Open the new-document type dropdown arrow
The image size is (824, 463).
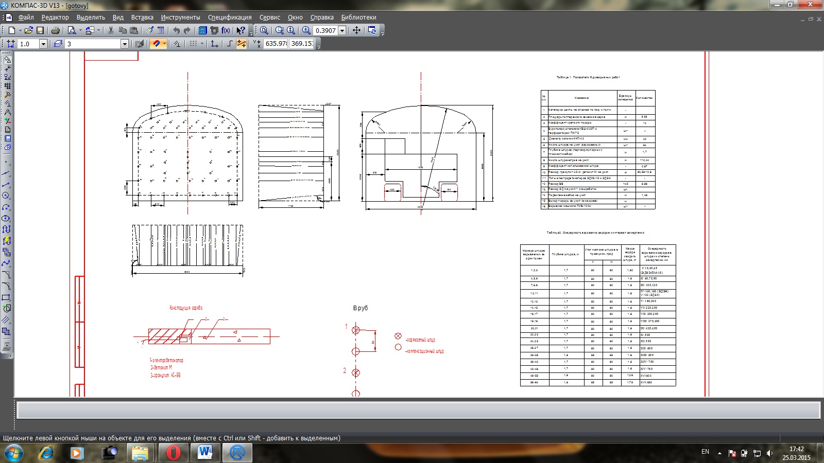point(20,30)
